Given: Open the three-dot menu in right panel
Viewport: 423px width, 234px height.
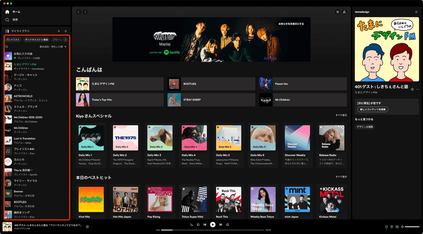Looking at the screenshot, I should (x=418, y=89).
